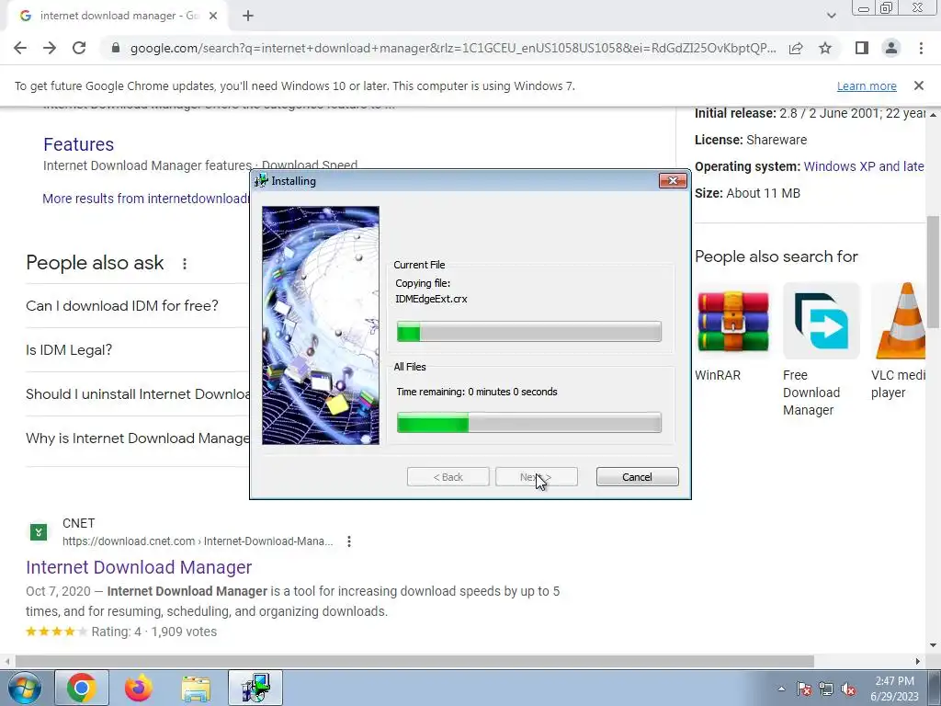Reload the Google search page
Screen dimensions: 941x706
pyautogui.click(x=79, y=48)
